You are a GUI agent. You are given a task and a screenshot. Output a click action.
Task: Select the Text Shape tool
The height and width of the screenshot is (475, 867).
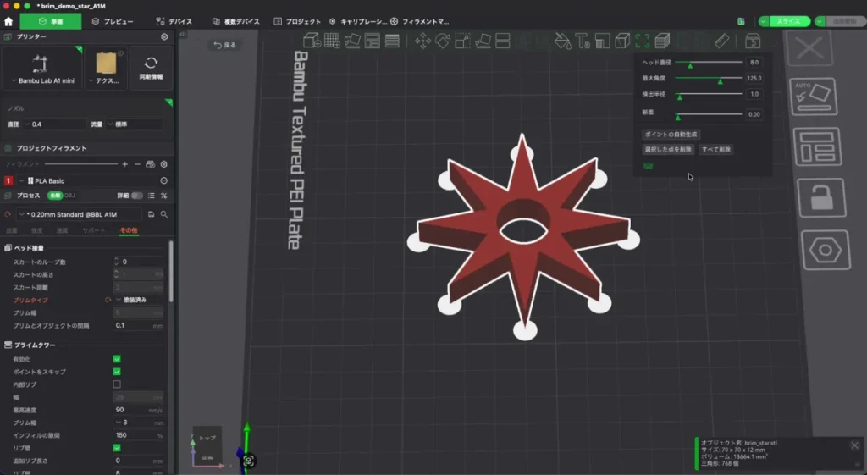point(583,41)
